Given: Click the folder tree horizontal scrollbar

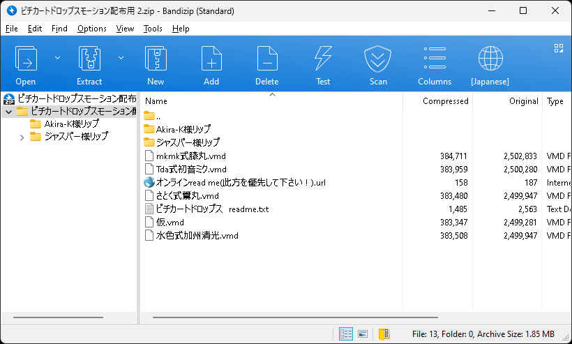Looking at the screenshot, I should point(58,317).
